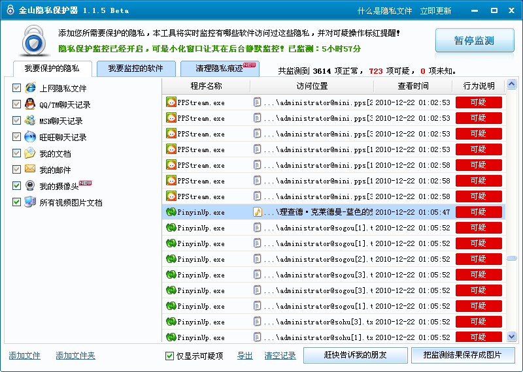This screenshot has height=372, width=523.
Task: Click the scrollbar down arrow
Action: point(512,336)
